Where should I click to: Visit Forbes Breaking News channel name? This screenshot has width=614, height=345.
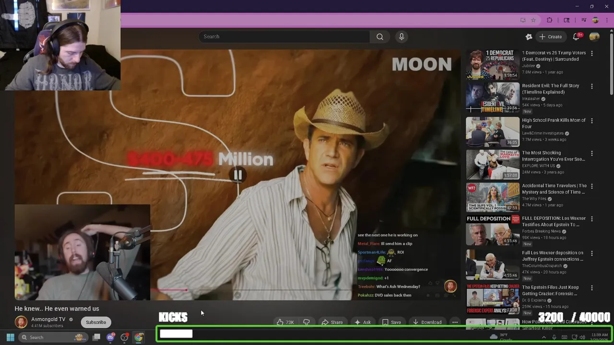541,231
